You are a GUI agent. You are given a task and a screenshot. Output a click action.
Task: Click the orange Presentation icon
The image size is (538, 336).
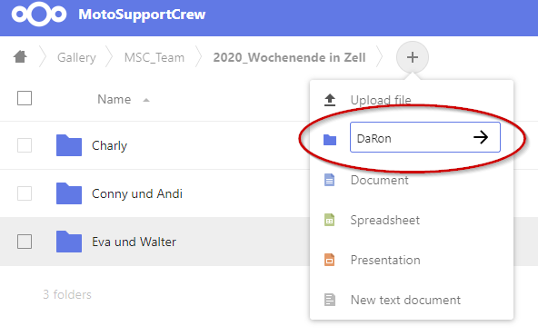(329, 260)
